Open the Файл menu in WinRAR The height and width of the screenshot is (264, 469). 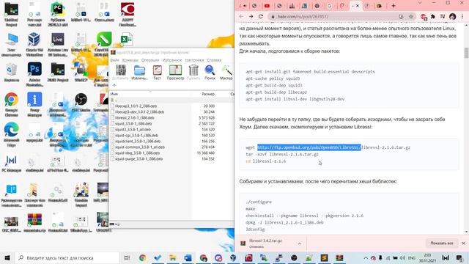click(x=114, y=60)
